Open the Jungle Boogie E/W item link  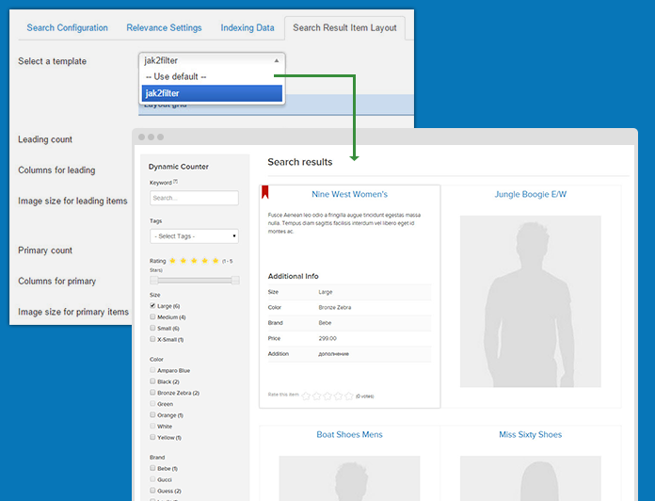click(x=531, y=194)
